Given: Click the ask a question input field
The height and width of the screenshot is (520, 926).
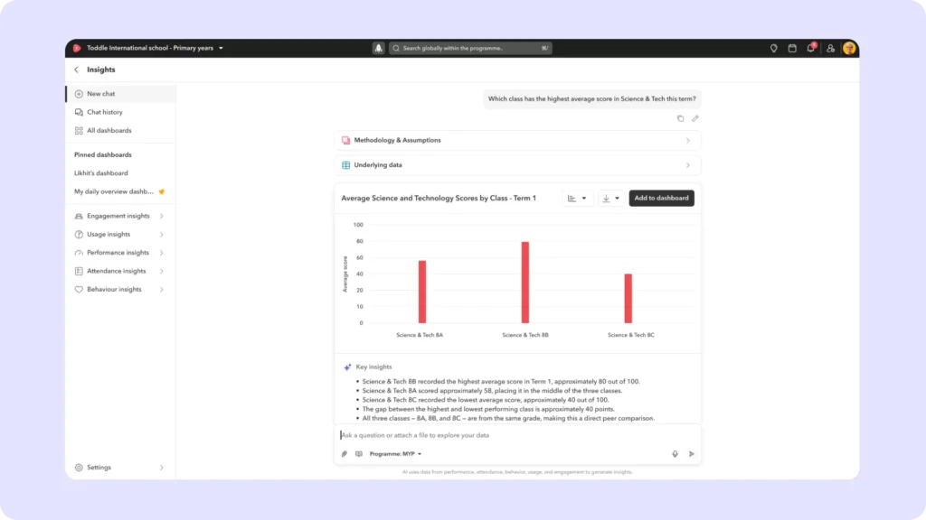Looking at the screenshot, I should (506, 435).
